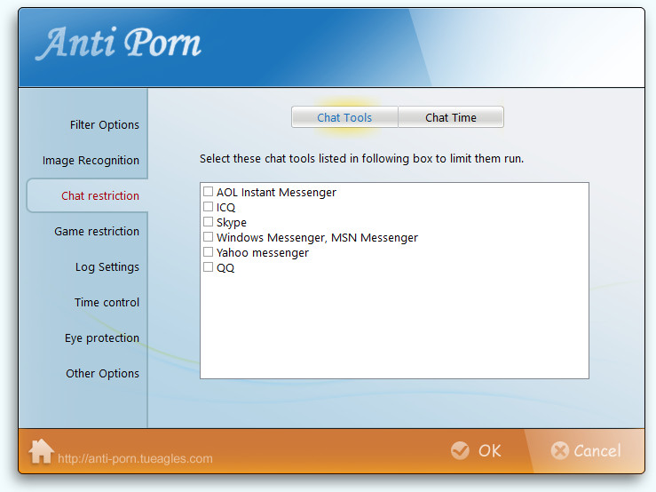Go to Time control section
This screenshot has width=656, height=492.
point(107,302)
